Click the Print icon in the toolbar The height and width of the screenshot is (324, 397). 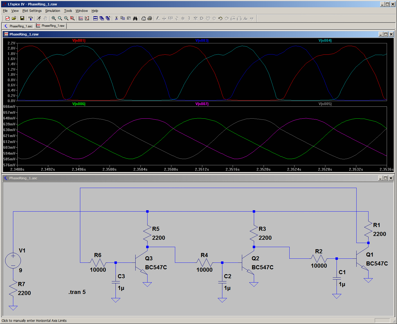[x=150, y=18]
